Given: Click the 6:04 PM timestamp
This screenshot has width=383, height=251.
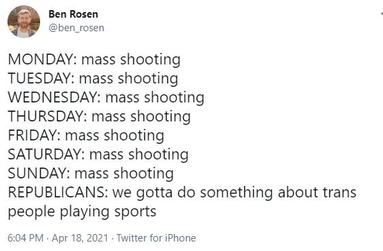Looking at the screenshot, I should 26,238.
